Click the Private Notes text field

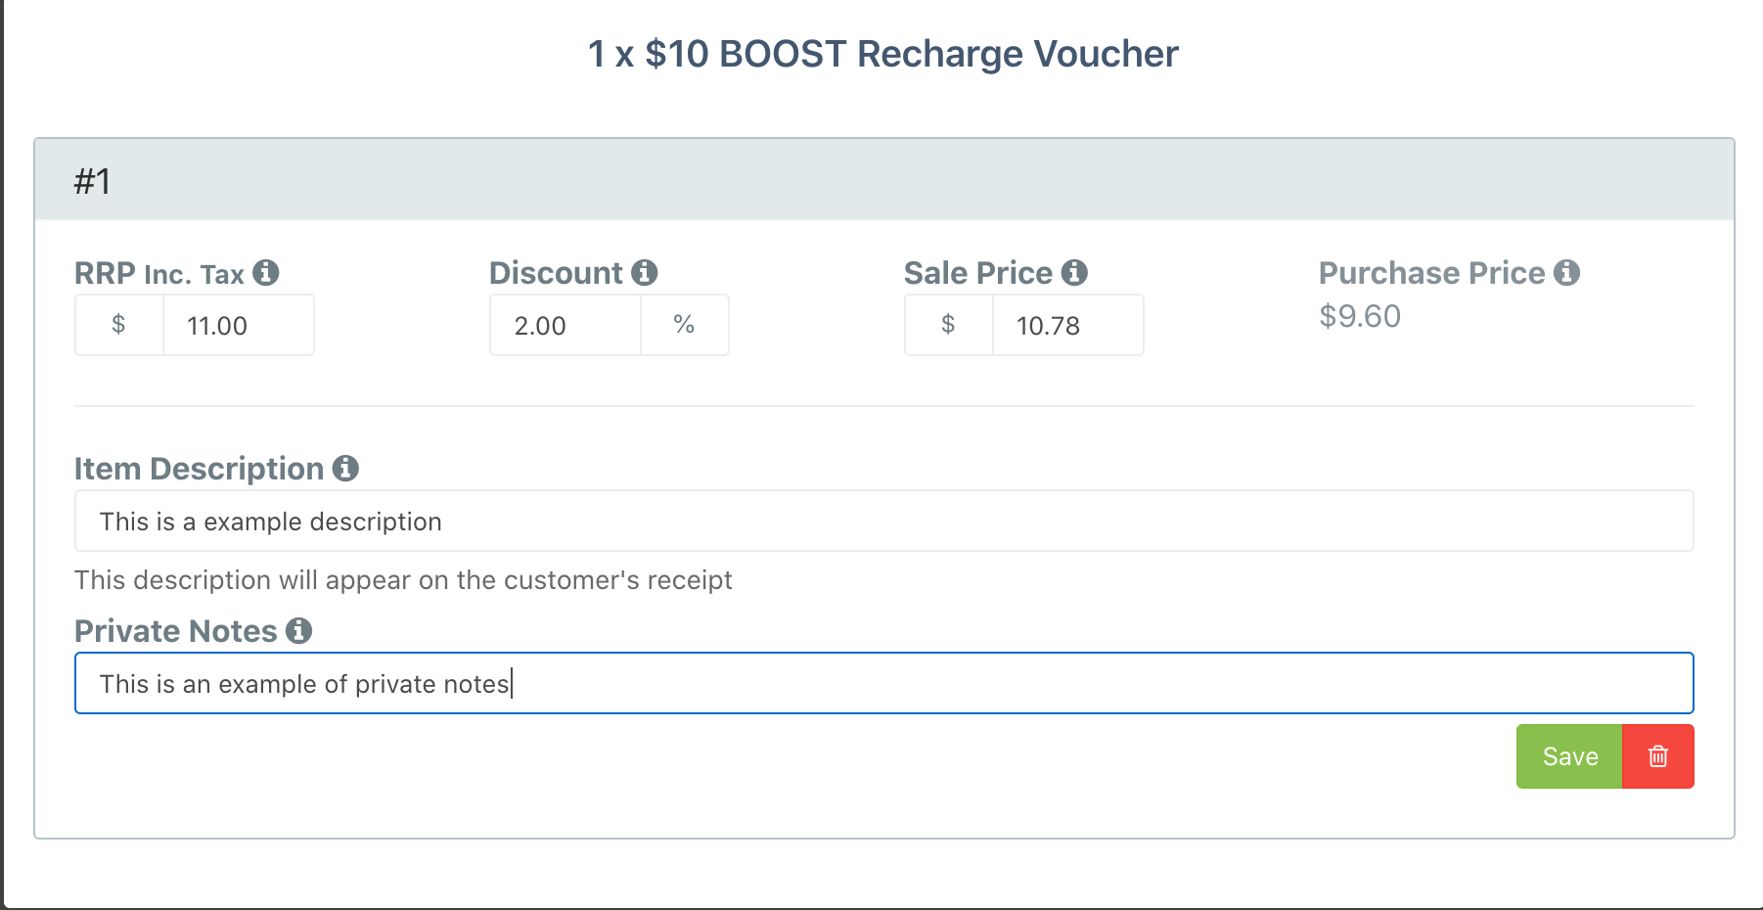click(x=884, y=683)
